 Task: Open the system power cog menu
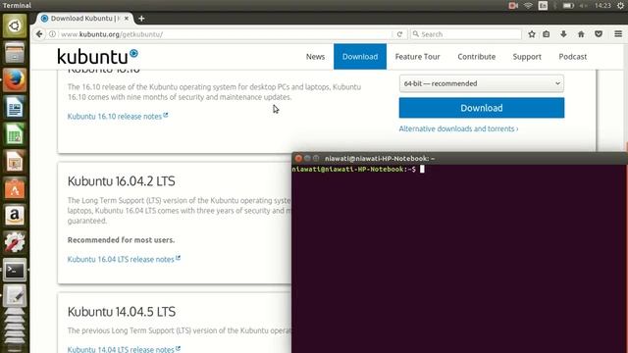[x=620, y=6]
